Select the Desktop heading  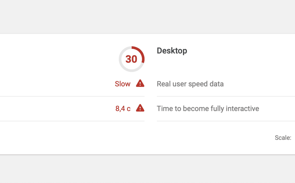[x=172, y=51]
